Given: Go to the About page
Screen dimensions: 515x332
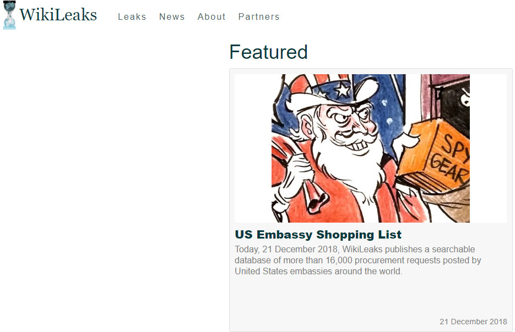Looking at the screenshot, I should (x=212, y=16).
